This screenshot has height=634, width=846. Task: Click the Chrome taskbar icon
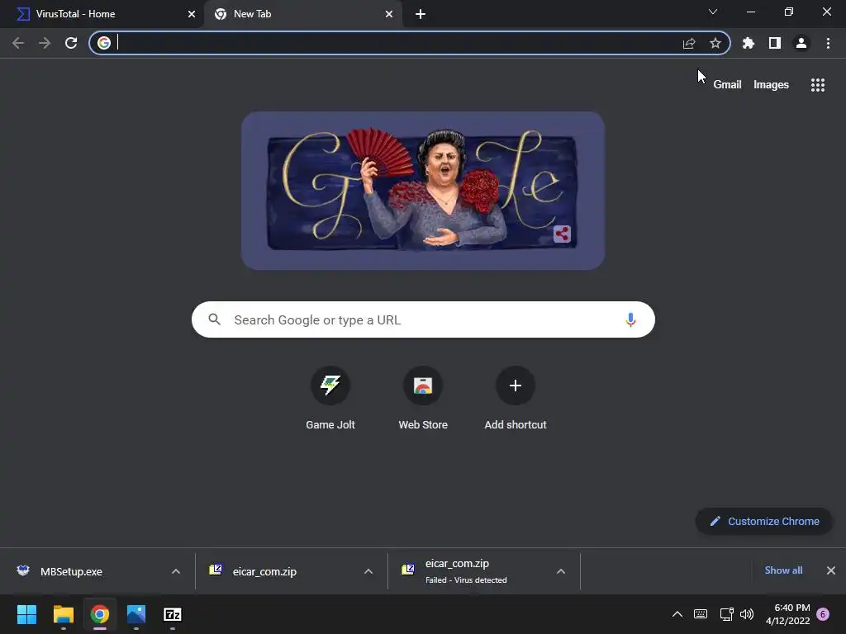[x=100, y=614]
